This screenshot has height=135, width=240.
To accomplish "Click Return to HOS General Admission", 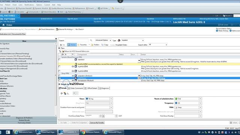I will [x=75, y=51].
